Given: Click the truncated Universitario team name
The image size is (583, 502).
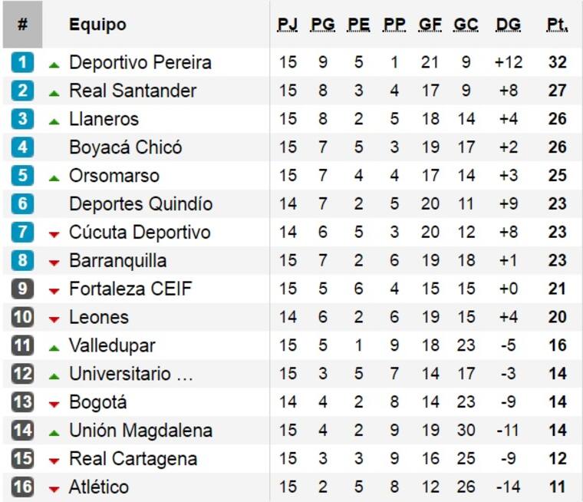Looking at the screenshot, I should [x=130, y=375].
